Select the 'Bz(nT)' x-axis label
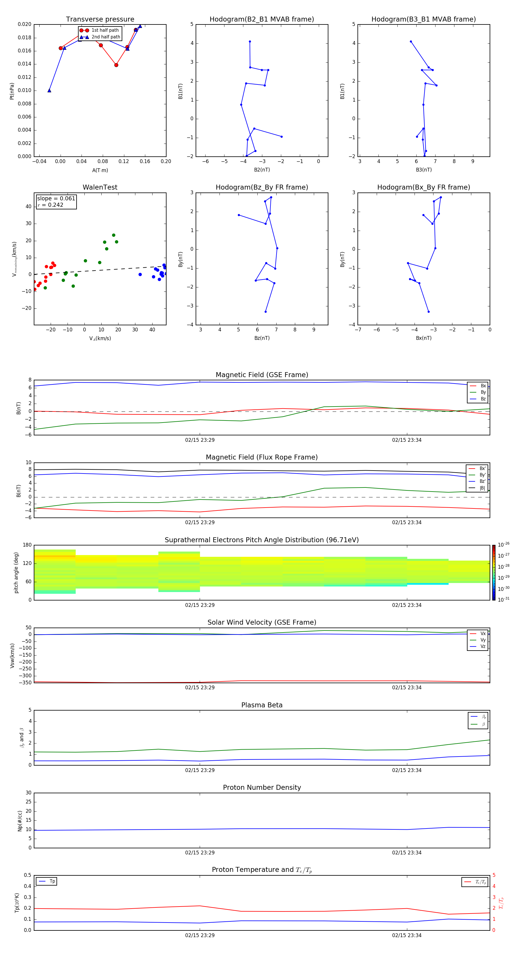The height and width of the screenshot is (961, 524). 262,338
